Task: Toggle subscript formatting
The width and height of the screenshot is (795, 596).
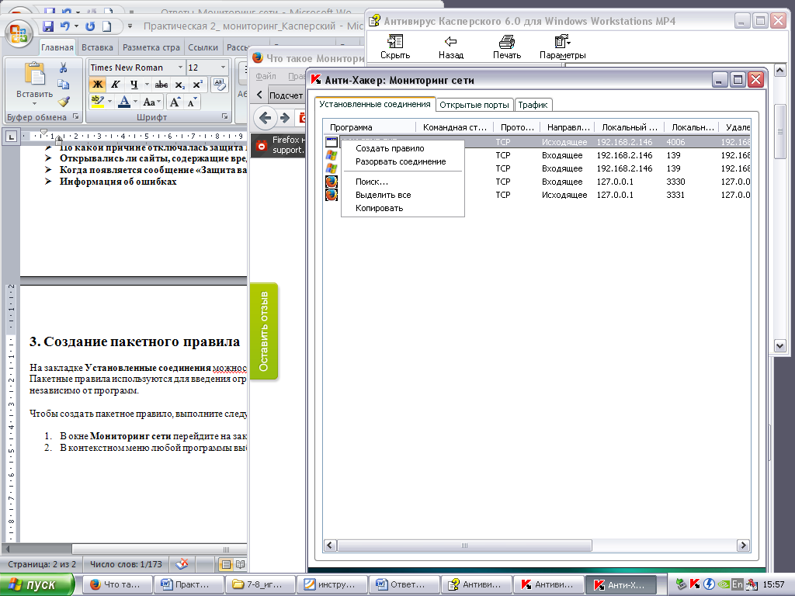Action: (x=180, y=85)
